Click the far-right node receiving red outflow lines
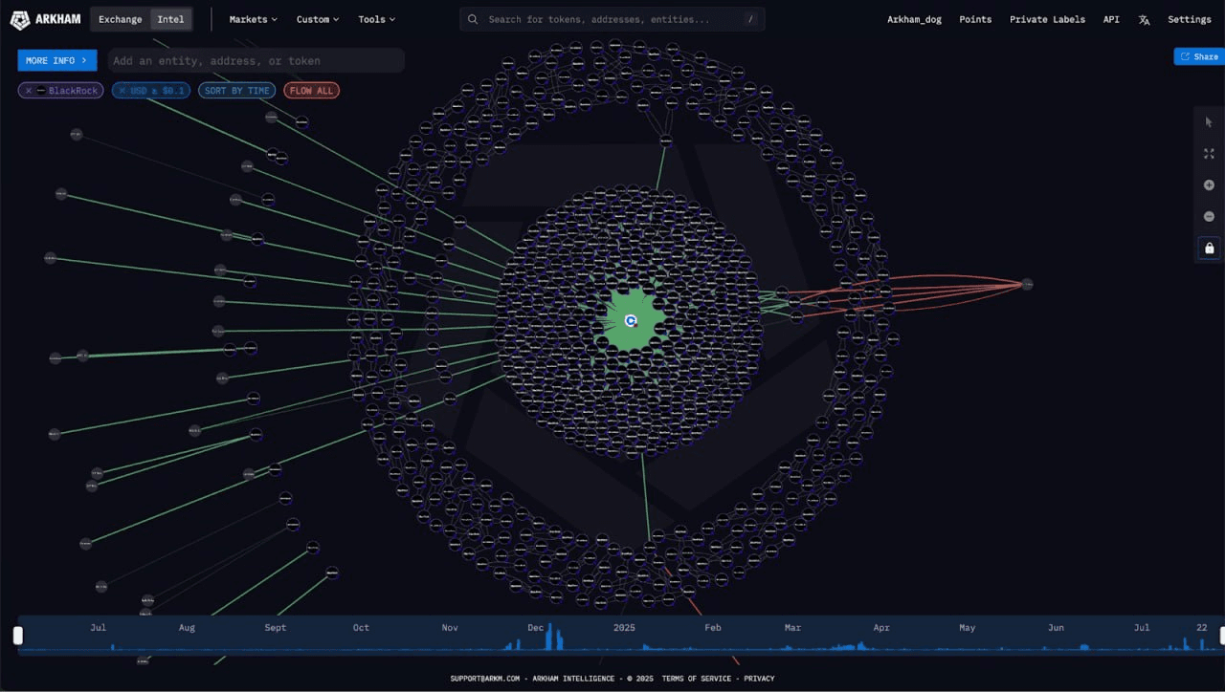Viewport: 1225px width, 692px height. click(x=1027, y=284)
